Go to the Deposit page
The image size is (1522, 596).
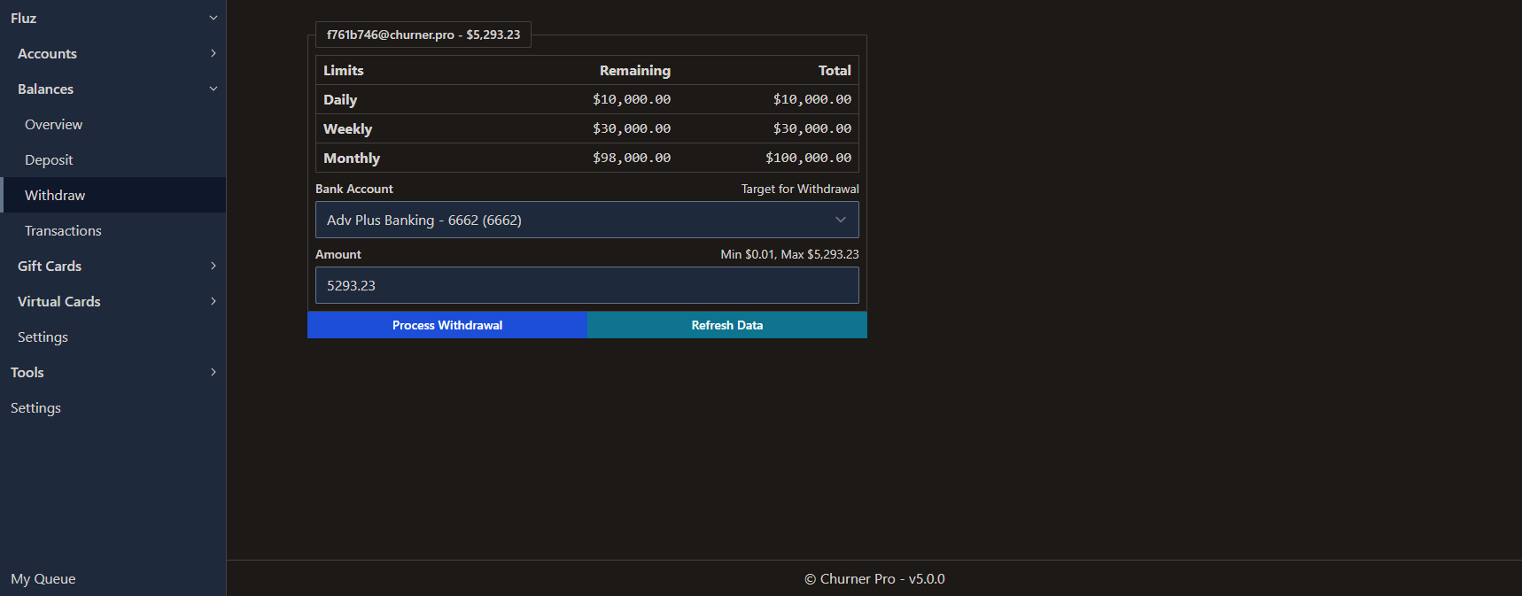coord(49,160)
